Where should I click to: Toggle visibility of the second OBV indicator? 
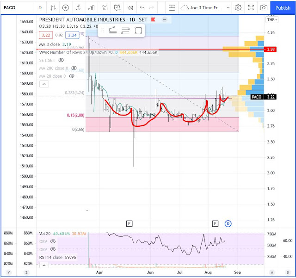(x=53, y=249)
